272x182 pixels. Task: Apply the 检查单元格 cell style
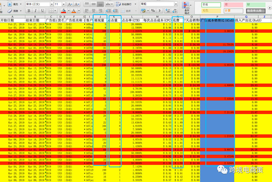(256, 11)
